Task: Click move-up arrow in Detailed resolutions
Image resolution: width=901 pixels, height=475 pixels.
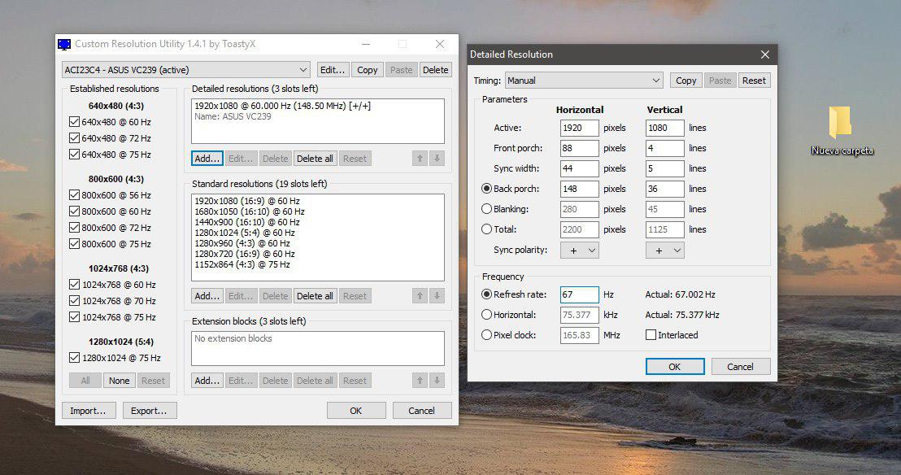Action: (420, 159)
